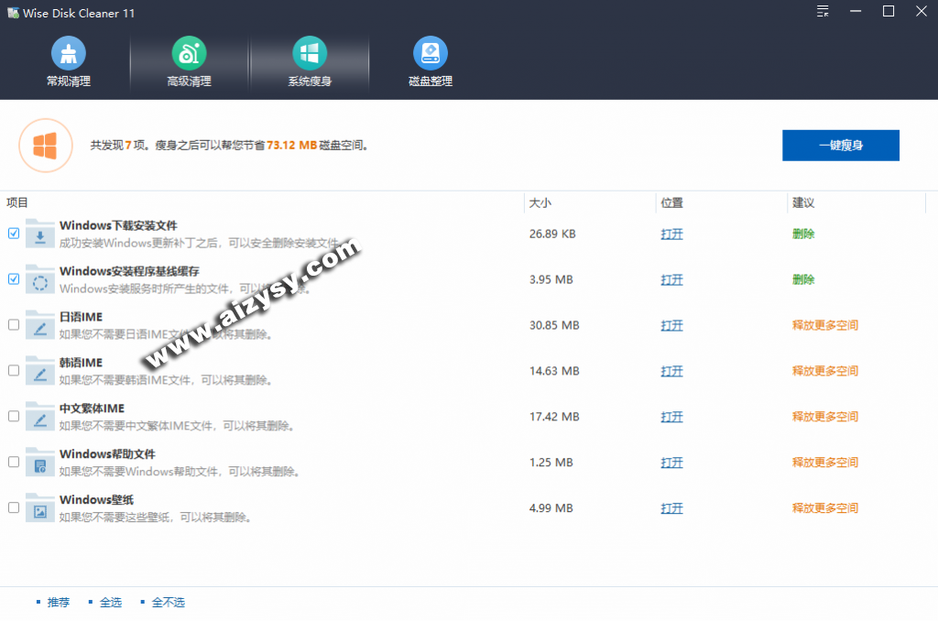Click 全选 to select all items
Screen dimensions: 938x621
[x=110, y=602]
